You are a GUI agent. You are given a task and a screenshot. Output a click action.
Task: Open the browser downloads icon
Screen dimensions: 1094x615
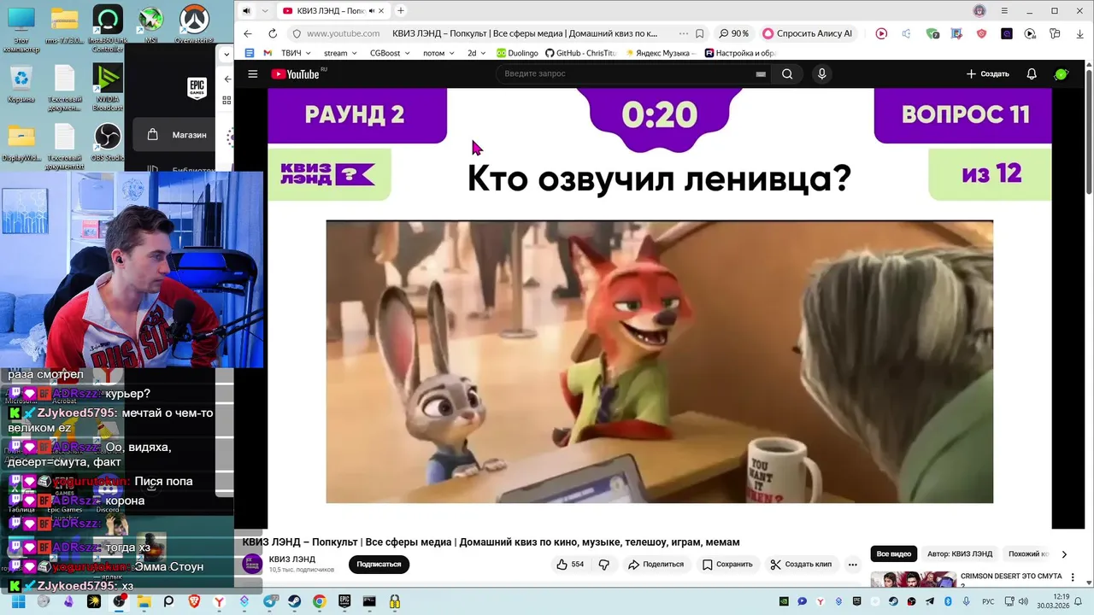pos(1079,33)
